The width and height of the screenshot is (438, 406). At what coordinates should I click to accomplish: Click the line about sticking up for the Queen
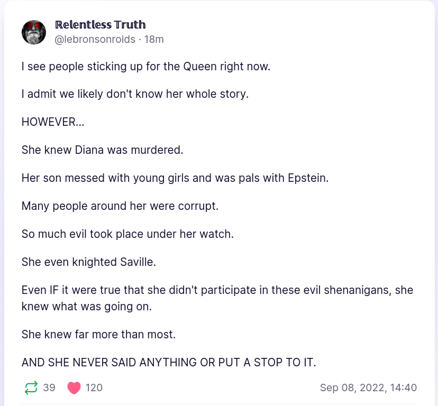(x=146, y=67)
